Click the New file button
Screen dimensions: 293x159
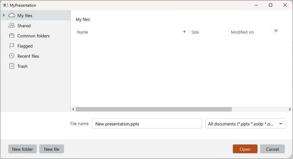click(52, 149)
